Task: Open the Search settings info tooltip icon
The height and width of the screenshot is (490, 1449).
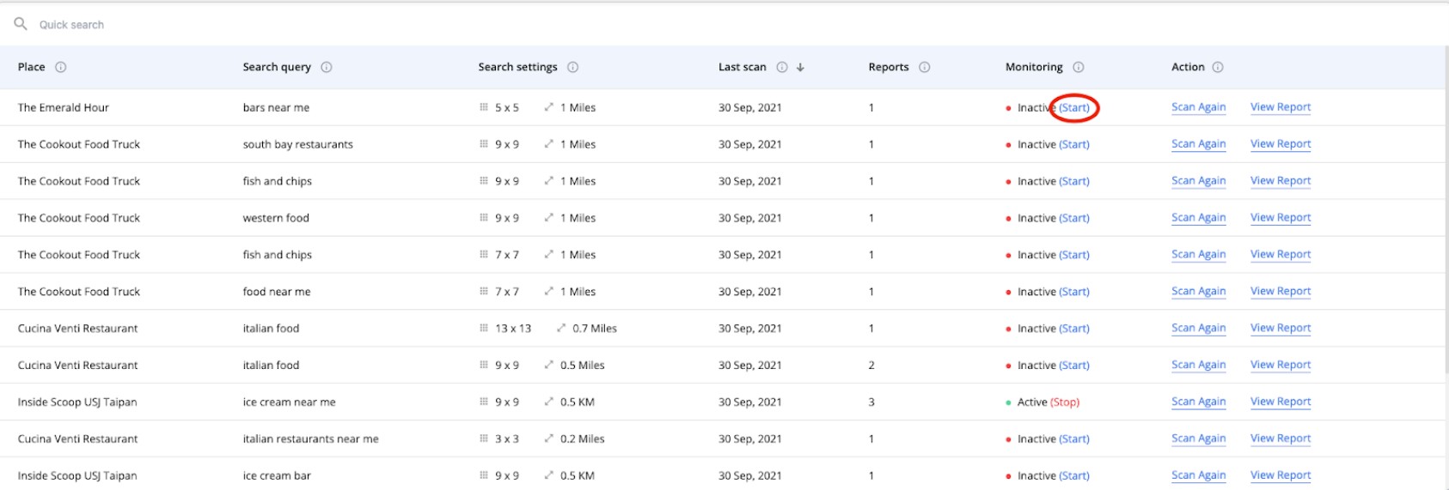Action: (x=573, y=67)
